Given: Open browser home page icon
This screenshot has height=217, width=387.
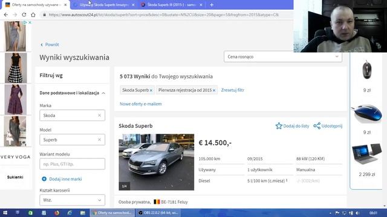Looking at the screenshot, I should [x=33, y=14].
